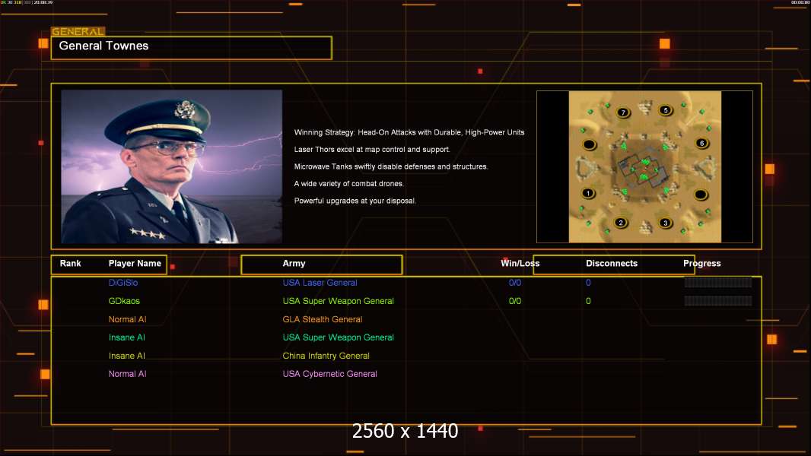This screenshot has width=811, height=456.
Task: Click GDkaos's USA Super Weapon General entry
Action: (339, 300)
